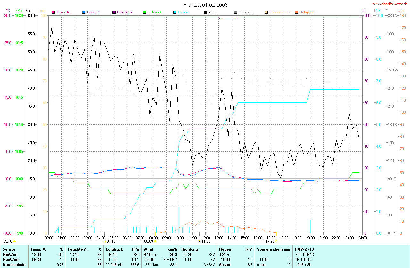Click the blue Temp. 2 legend swatch
410x268 pixels.
coord(84,12)
